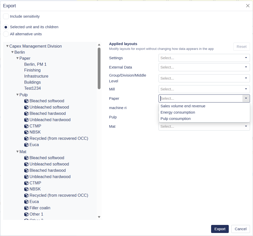Click the cube icon next to Filler coalin
The height and width of the screenshot is (236, 253).
tap(26, 208)
